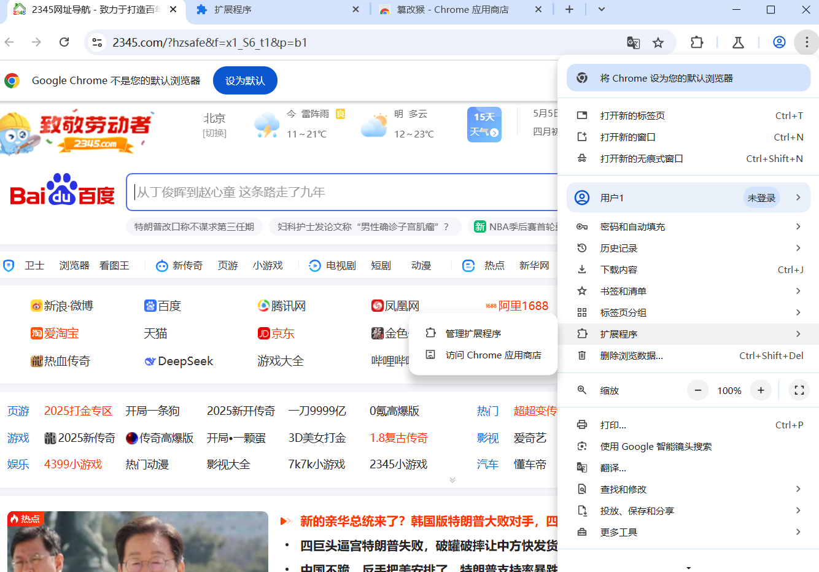Screen dimensions: 819x572
Task: Click the browser back arrow
Action: (9, 42)
